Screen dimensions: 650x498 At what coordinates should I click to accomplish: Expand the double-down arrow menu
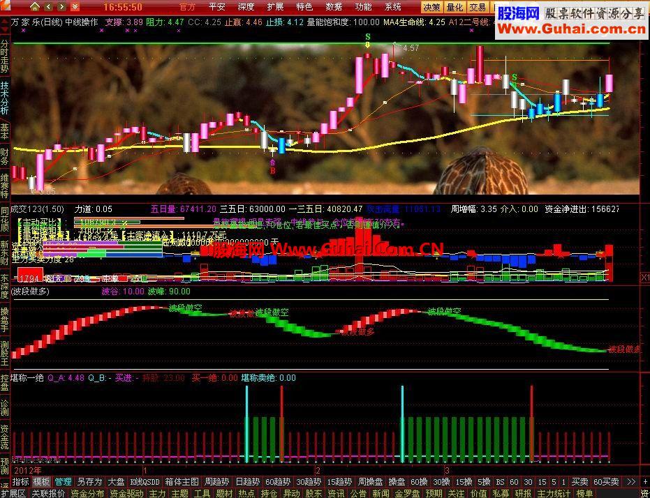[75, 6]
